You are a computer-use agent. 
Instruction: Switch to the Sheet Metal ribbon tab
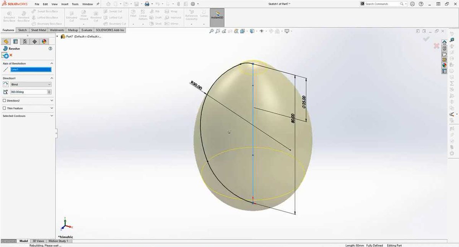click(39, 30)
